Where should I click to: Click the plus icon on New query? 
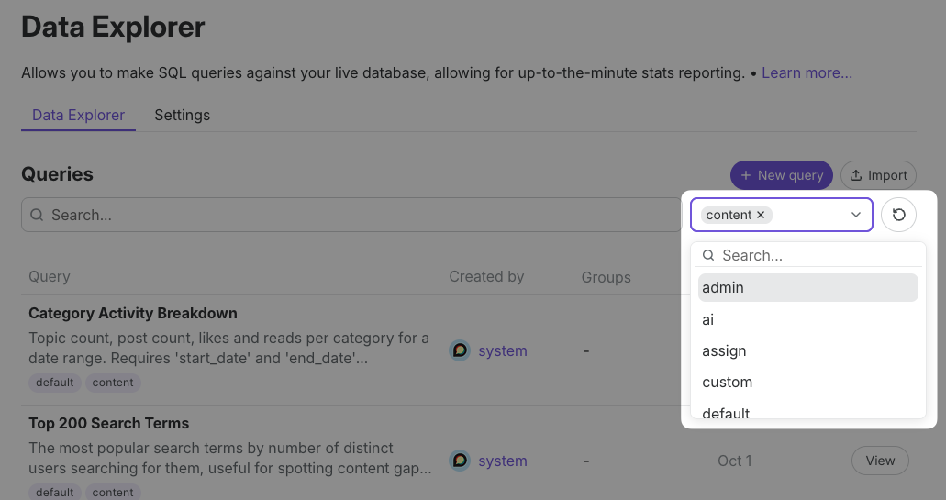pos(746,175)
